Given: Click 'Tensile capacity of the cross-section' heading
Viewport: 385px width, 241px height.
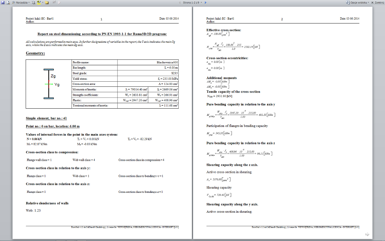Looking at the screenshot, I should 233,92.
